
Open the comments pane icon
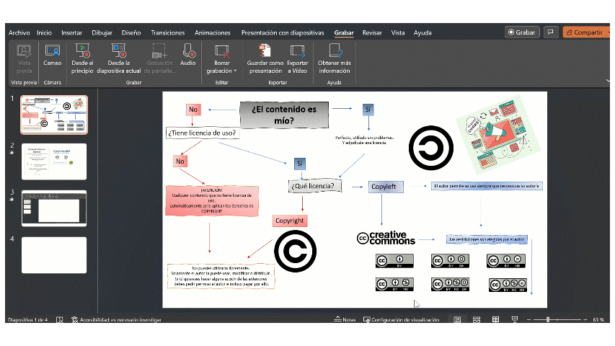(x=551, y=32)
